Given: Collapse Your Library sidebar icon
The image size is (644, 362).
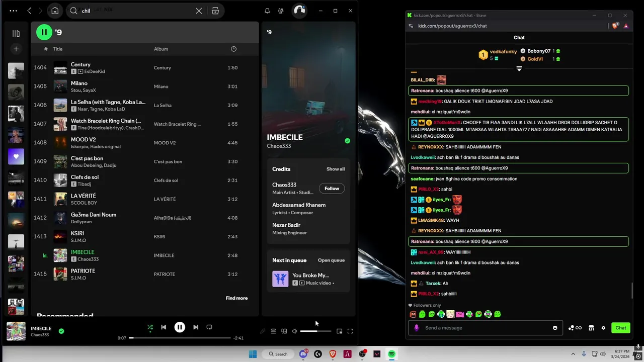Looking at the screenshot, I should click(16, 34).
